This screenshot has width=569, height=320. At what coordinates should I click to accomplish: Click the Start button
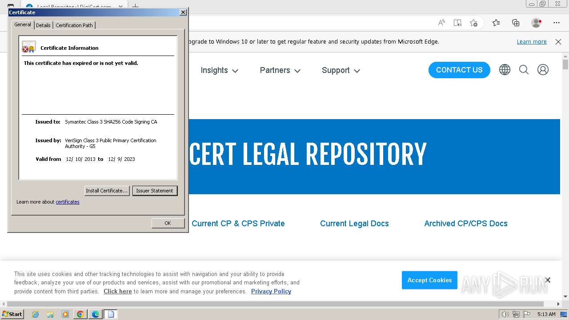click(x=12, y=314)
